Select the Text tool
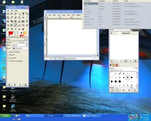This screenshot has height=121, width=151. click(27, 21)
